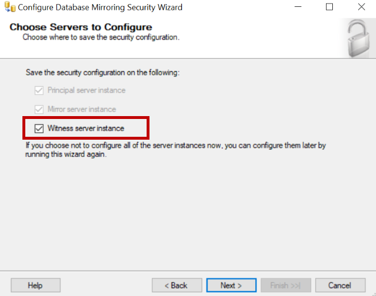Viewport: 376px width, 296px height.
Task: Click the database wizard icon in title bar
Action: coord(9,7)
